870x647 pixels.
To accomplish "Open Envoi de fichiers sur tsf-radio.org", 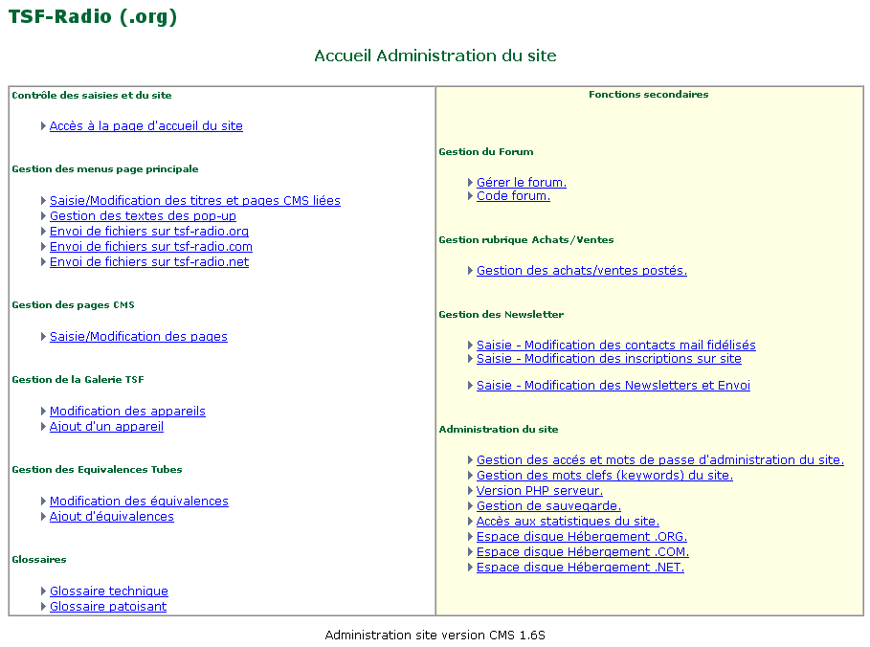I will [x=148, y=231].
